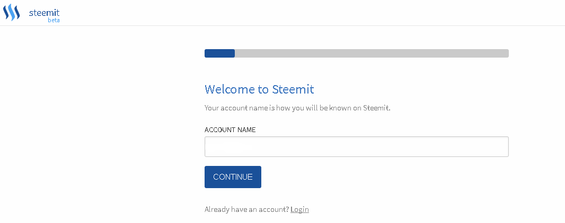Click the Welcome to Steemit heading
Screen dimensions: 565x223
pyautogui.click(x=259, y=89)
